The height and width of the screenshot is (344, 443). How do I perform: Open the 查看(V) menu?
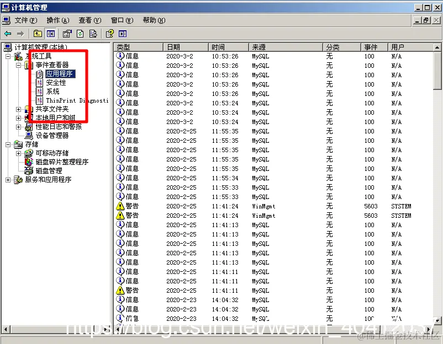[90, 20]
